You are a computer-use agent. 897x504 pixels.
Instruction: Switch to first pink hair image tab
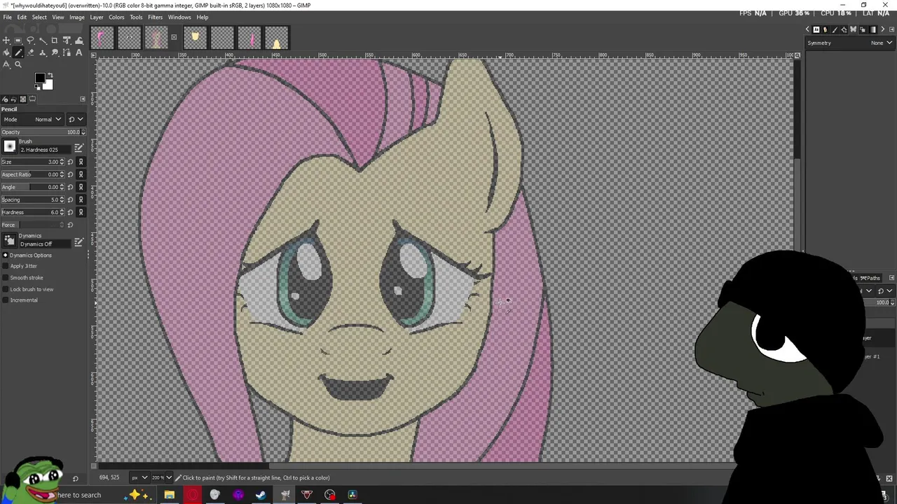[x=101, y=38]
